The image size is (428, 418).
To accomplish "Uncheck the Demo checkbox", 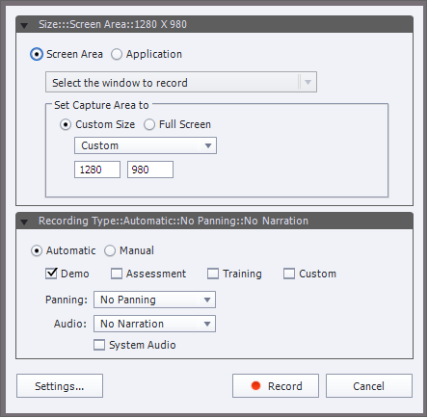I will pos(51,274).
